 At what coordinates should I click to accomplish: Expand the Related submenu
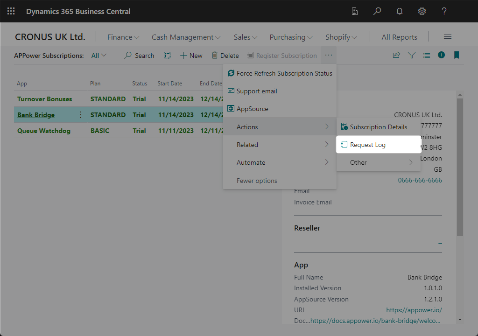280,145
